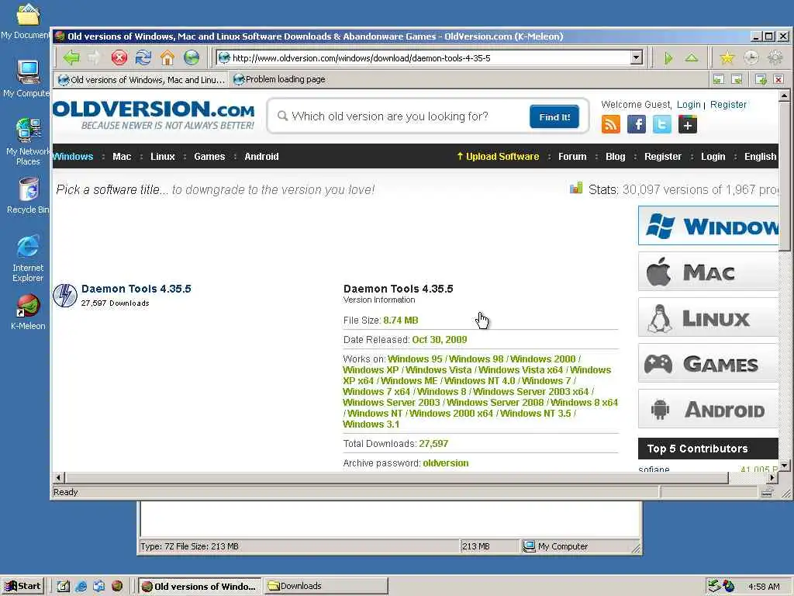Click the Find It! search button
The height and width of the screenshot is (596, 794).
pos(554,117)
